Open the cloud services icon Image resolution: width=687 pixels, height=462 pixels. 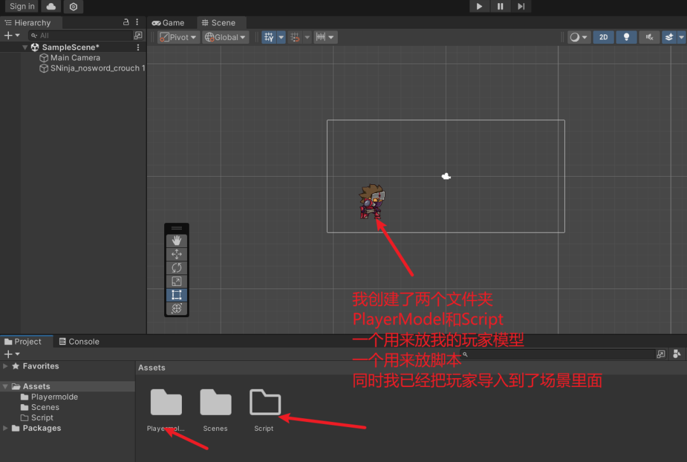[52, 6]
